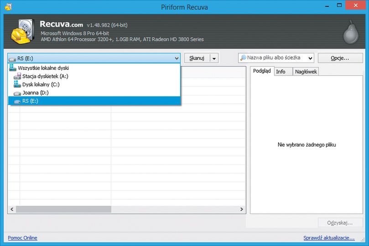Click the Recuva title bar app icon
The width and height of the screenshot is (369, 246).
pyautogui.click(x=8, y=7)
